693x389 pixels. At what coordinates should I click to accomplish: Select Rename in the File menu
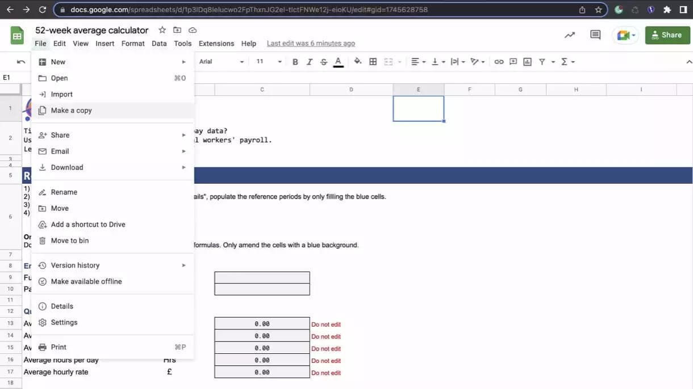[112, 192]
